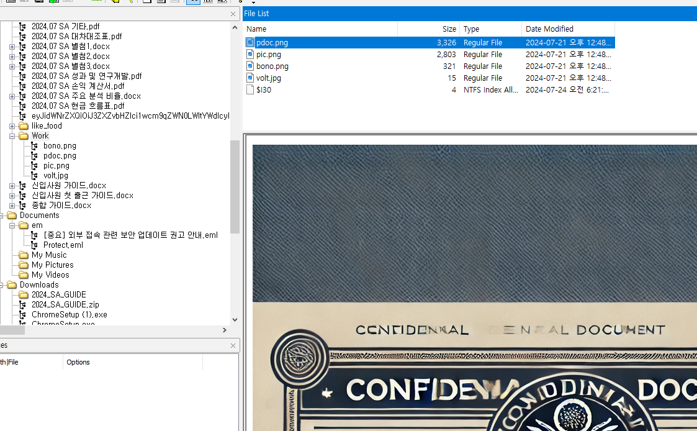697x431 pixels.
Task: Sort File List by Size column
Action: tap(428, 29)
